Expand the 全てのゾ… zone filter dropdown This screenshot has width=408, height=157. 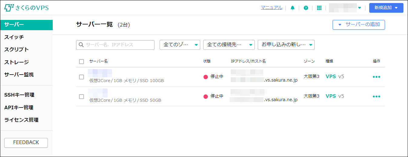point(180,45)
